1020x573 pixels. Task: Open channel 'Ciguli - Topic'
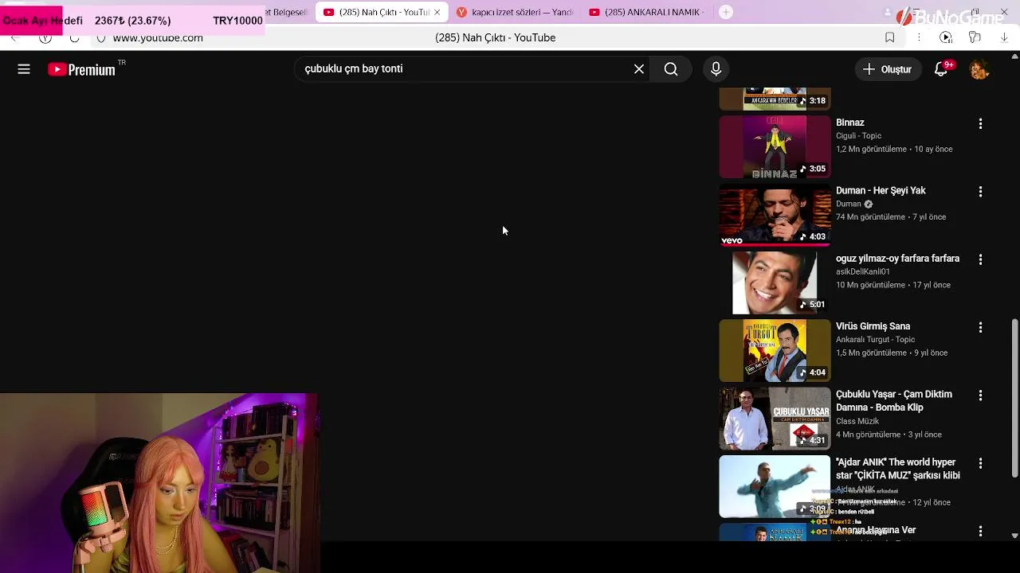coord(858,136)
